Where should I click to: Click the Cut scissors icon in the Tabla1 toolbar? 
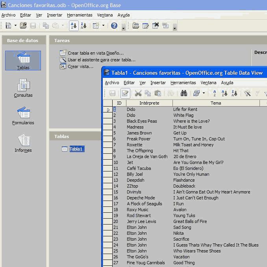tap(138, 93)
